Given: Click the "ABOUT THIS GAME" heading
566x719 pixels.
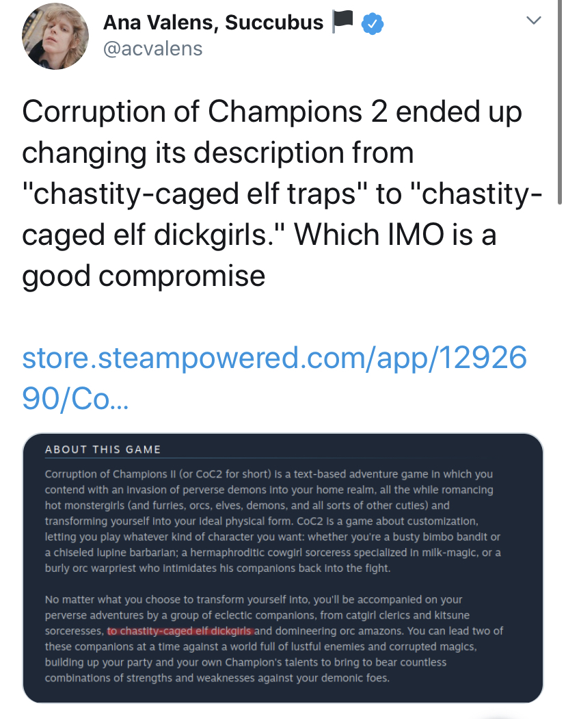Looking at the screenshot, I should click(x=103, y=449).
